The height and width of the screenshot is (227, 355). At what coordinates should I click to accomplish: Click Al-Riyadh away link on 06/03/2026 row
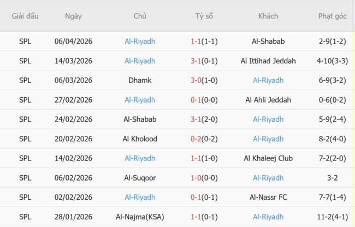click(268, 81)
